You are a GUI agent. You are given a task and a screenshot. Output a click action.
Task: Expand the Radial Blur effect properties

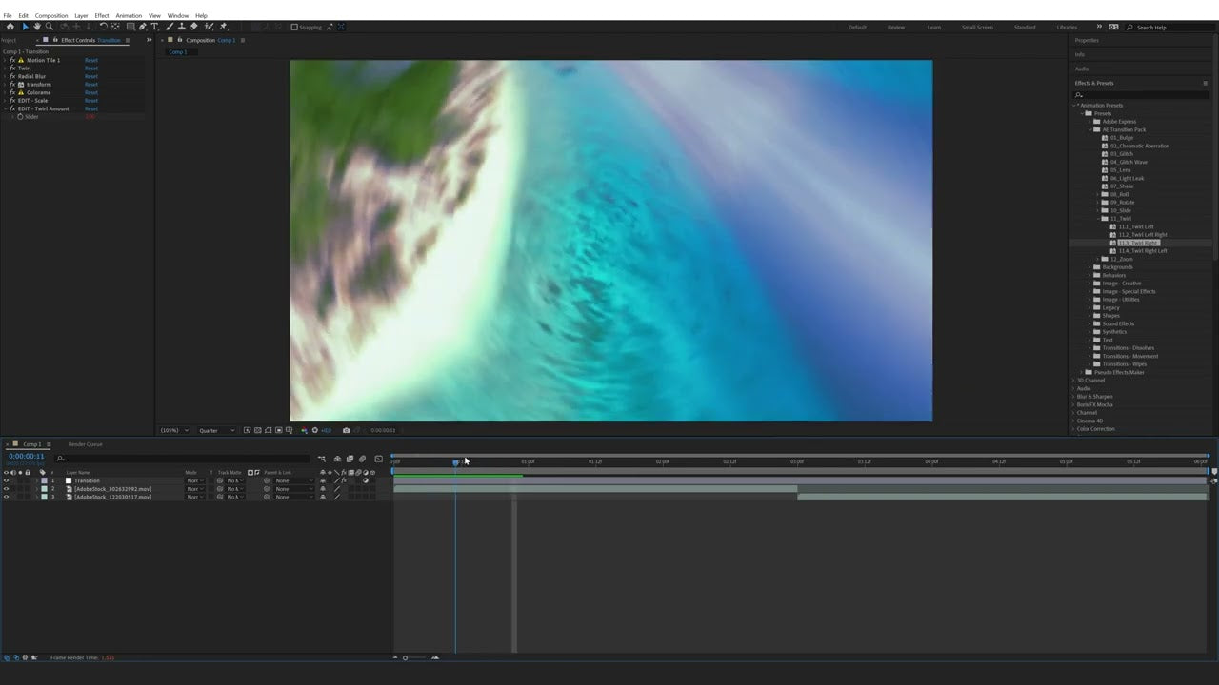[x=6, y=76]
